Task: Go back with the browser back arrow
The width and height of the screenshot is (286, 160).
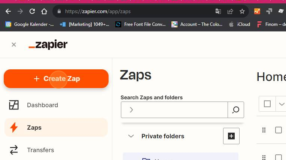Action: 8,11
